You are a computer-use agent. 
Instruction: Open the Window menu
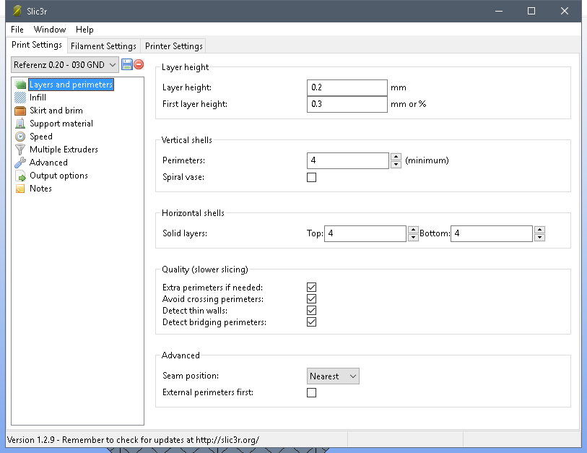coord(50,30)
